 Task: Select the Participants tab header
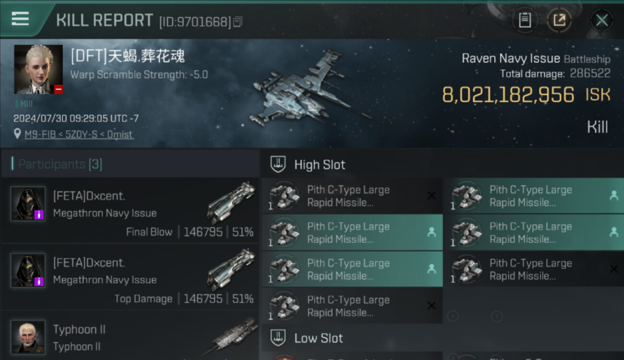click(x=60, y=164)
